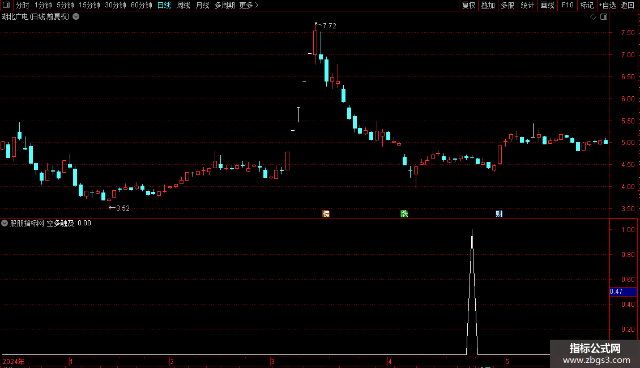Screen dimensions: 640x368
Task: Open the 复权 adjustment options
Action: click(x=468, y=5)
